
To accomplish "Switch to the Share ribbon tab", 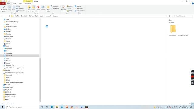I will pyautogui.click(x=15, y=3).
